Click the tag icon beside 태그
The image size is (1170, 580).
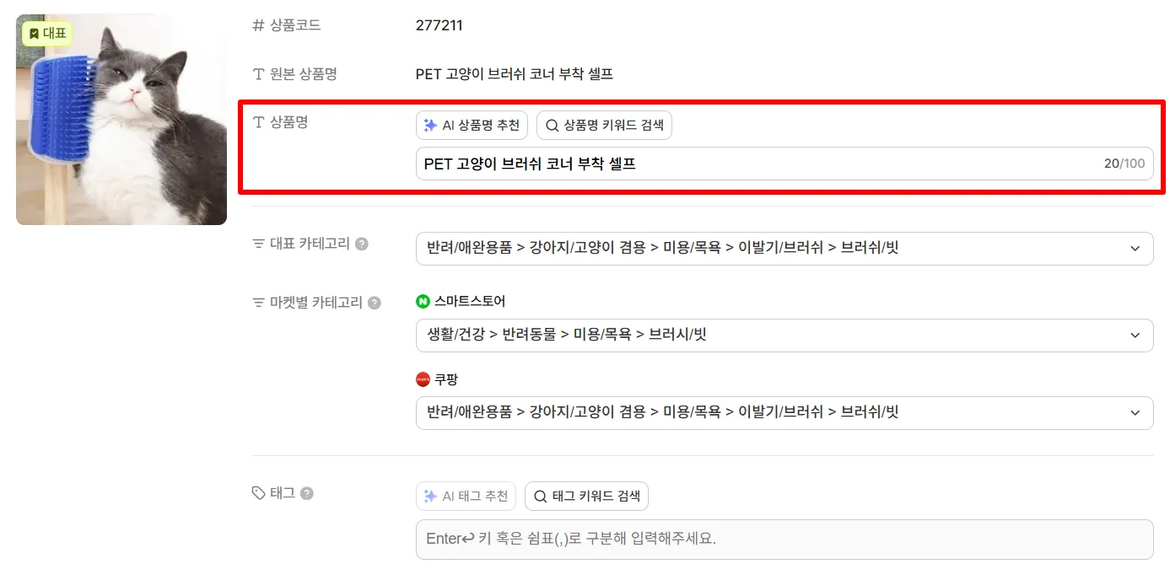(x=259, y=493)
